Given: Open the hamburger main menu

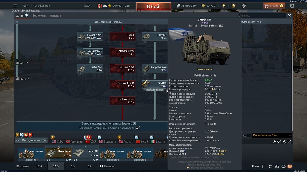Looking at the screenshot, I should (15, 6).
